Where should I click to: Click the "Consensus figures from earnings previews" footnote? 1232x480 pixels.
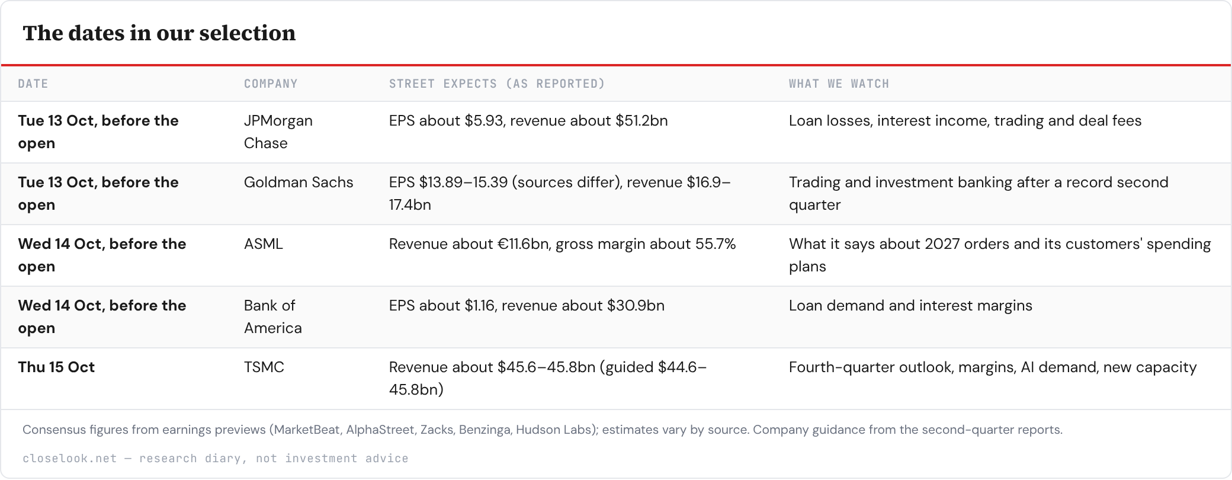[x=543, y=430]
